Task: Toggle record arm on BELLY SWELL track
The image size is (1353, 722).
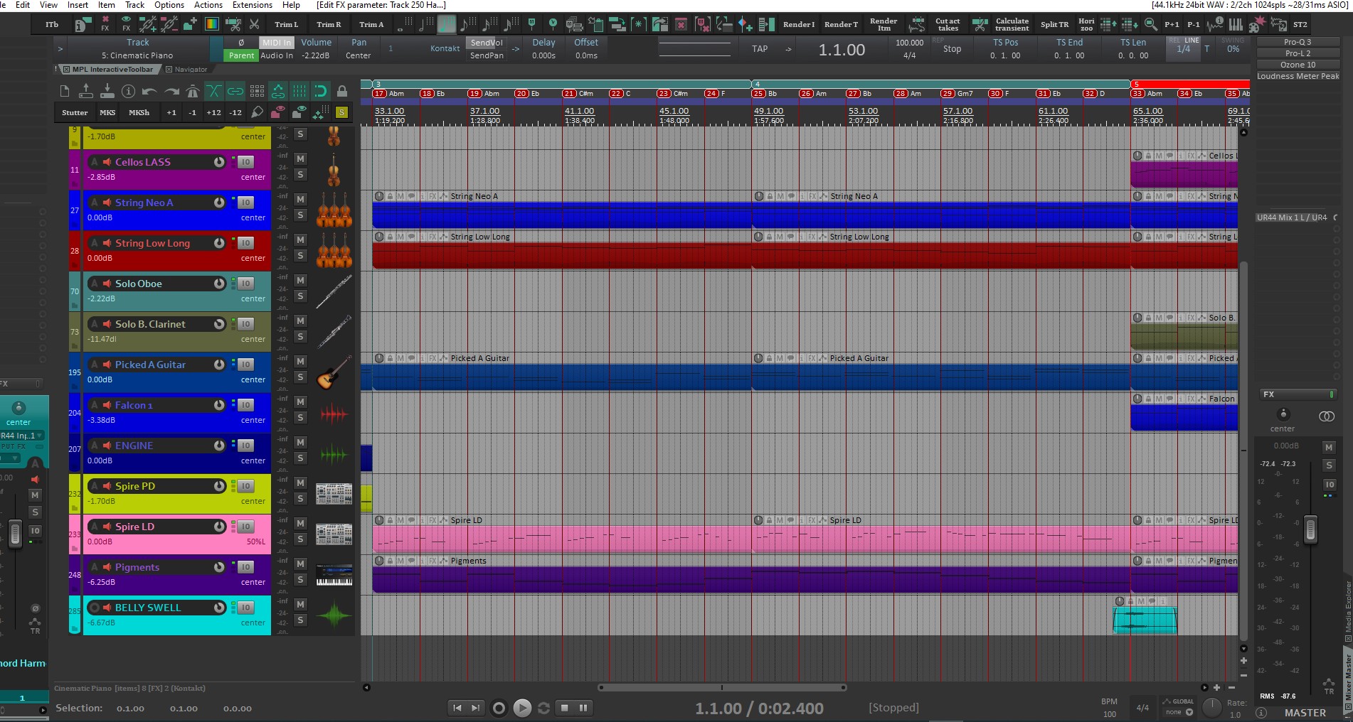Action: [94, 608]
